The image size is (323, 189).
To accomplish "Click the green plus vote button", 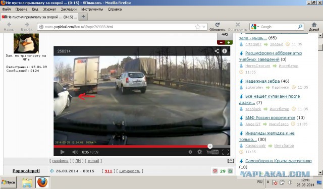I will coord(229,42).
